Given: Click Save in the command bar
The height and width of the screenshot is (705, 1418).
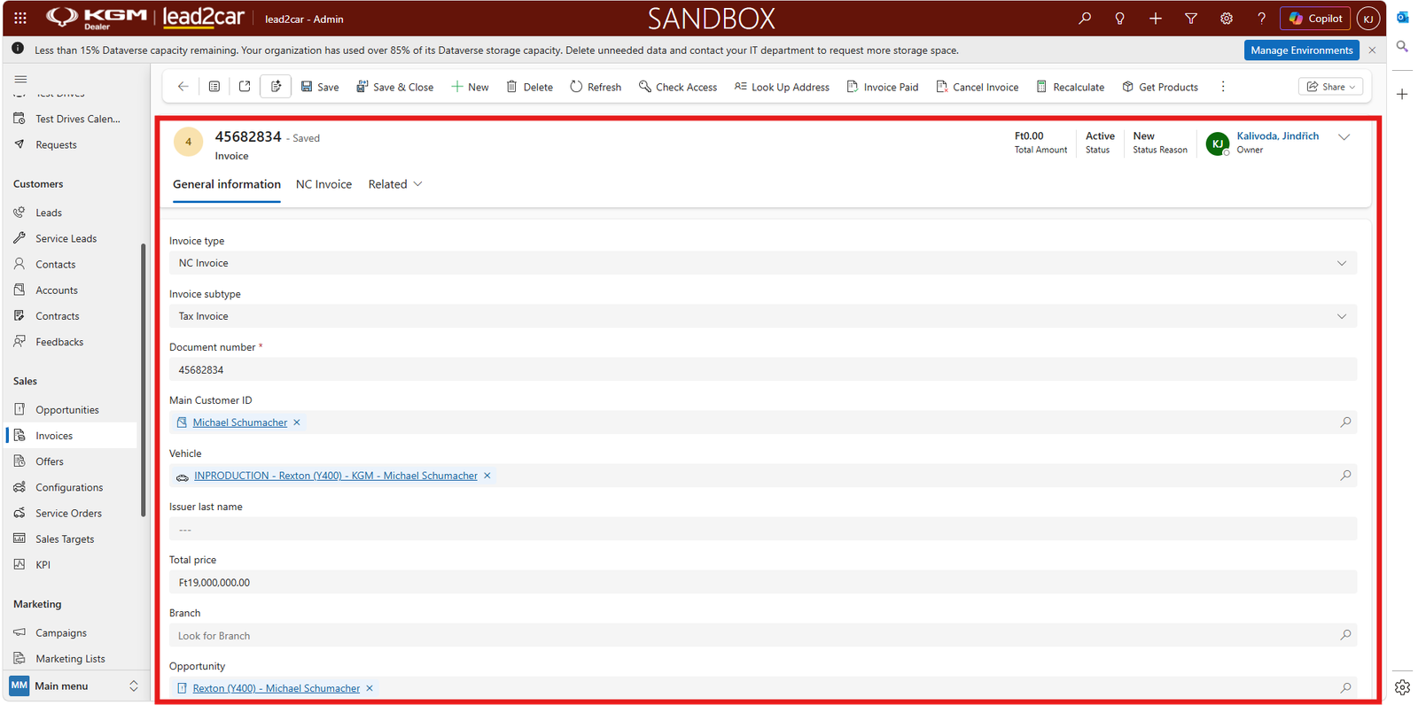Looking at the screenshot, I should tap(320, 87).
